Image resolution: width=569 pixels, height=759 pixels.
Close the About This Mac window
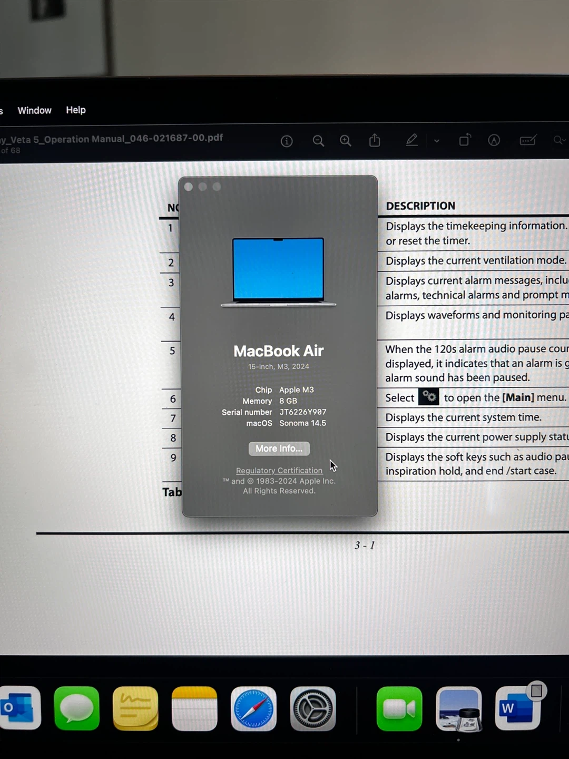pyautogui.click(x=189, y=187)
